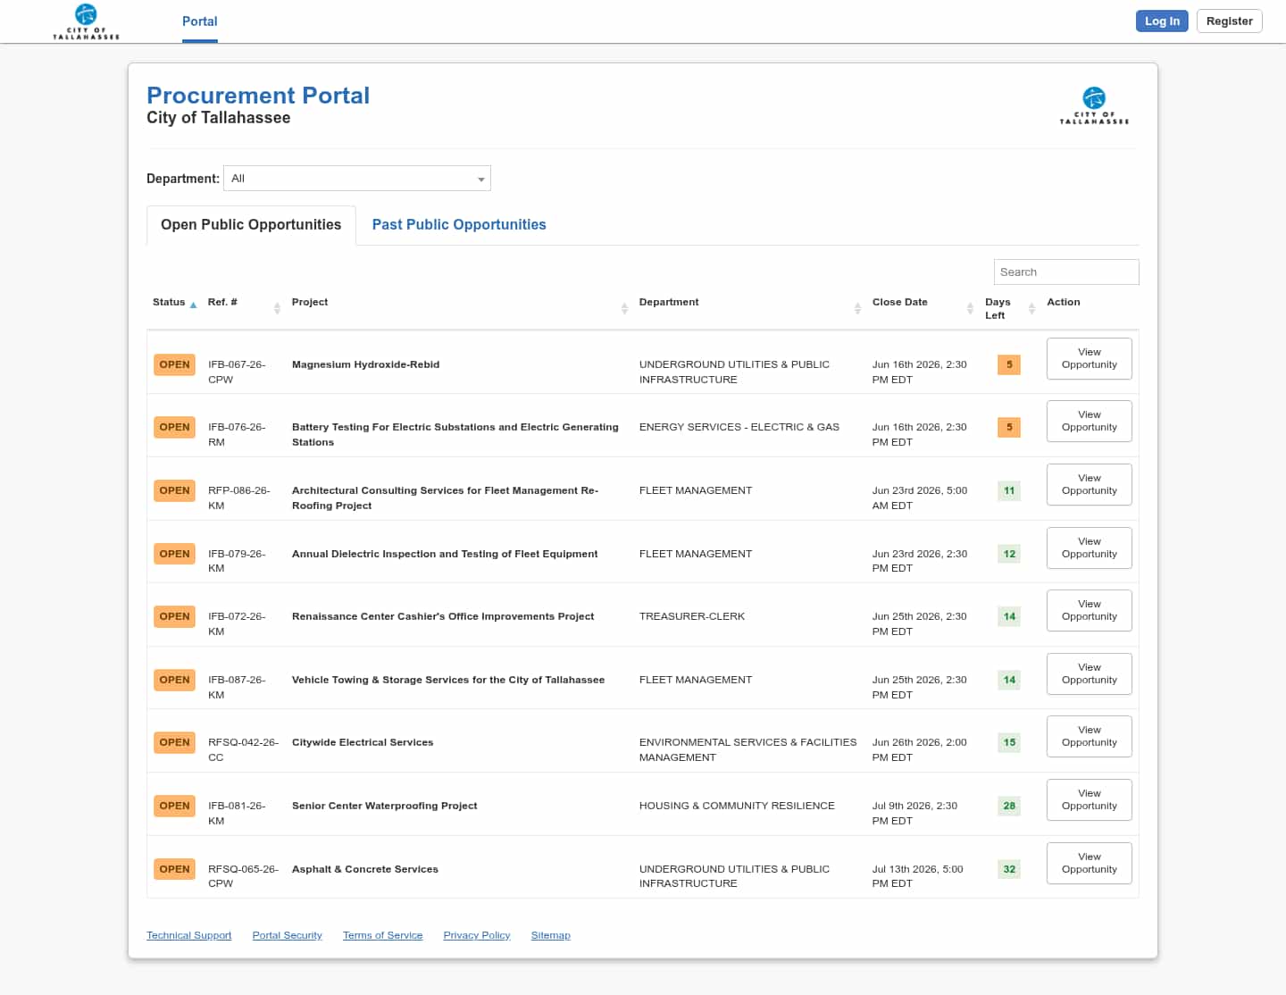The image size is (1286, 995).
Task: Click project title Citywide Electrical Services
Action: (x=363, y=742)
